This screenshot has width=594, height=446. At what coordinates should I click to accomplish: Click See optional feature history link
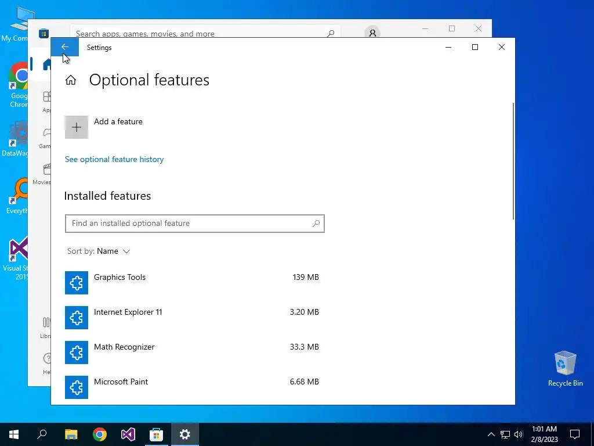[x=114, y=159]
